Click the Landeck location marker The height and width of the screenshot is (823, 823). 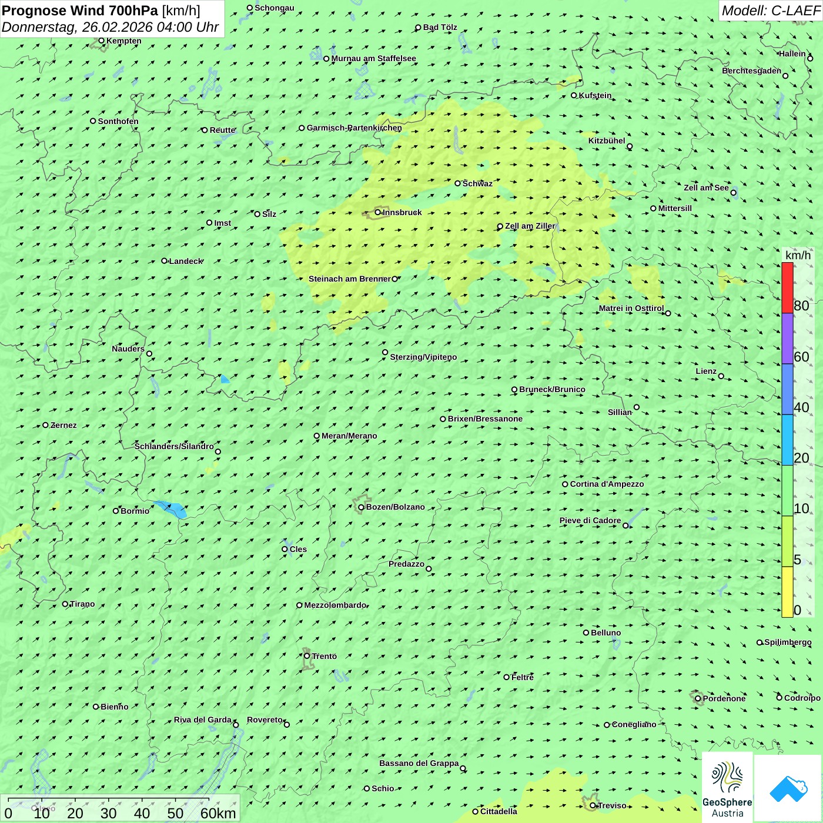(x=165, y=261)
